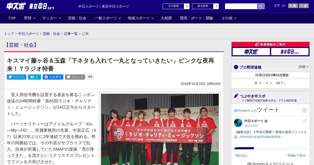Click the 中日スポーツ / 東京中日スポーツ header text
The width and height of the screenshot is (314, 165).
[104, 6]
